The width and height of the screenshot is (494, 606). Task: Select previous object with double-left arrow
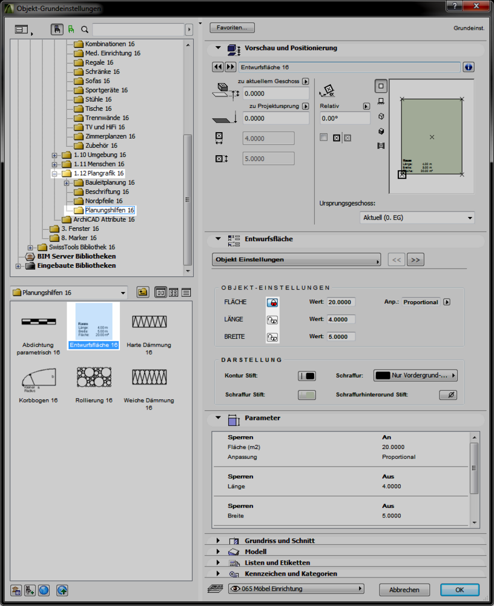[x=218, y=67]
